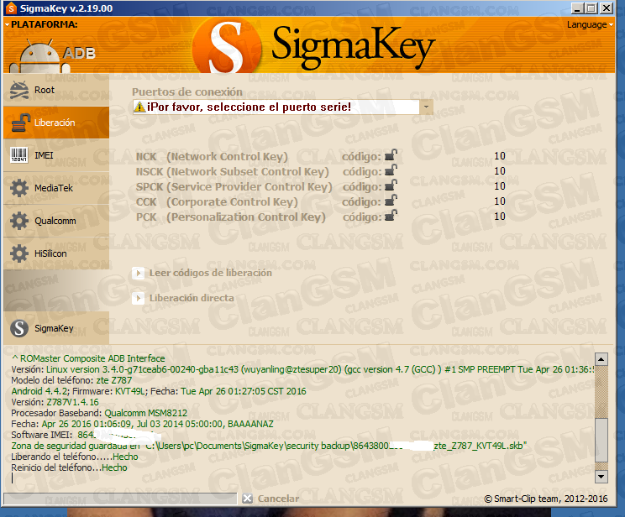The height and width of the screenshot is (517, 625).
Task: Click log line Liberando el teléfono.....Hecho
Action: point(75,457)
